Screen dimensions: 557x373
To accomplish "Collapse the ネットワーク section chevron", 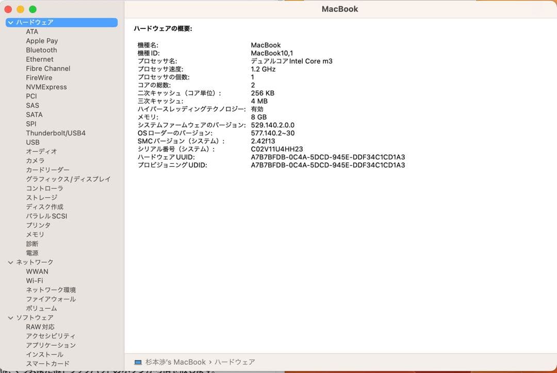I will tap(10, 262).
